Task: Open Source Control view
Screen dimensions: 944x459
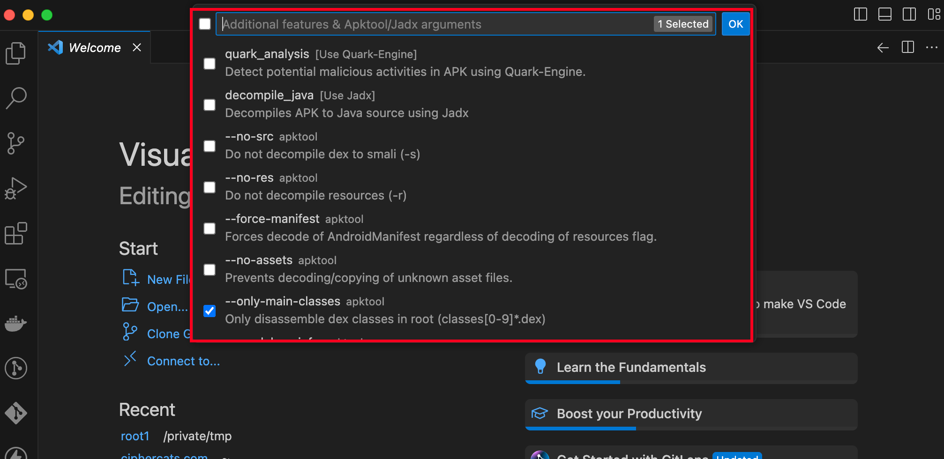Action: point(16,143)
